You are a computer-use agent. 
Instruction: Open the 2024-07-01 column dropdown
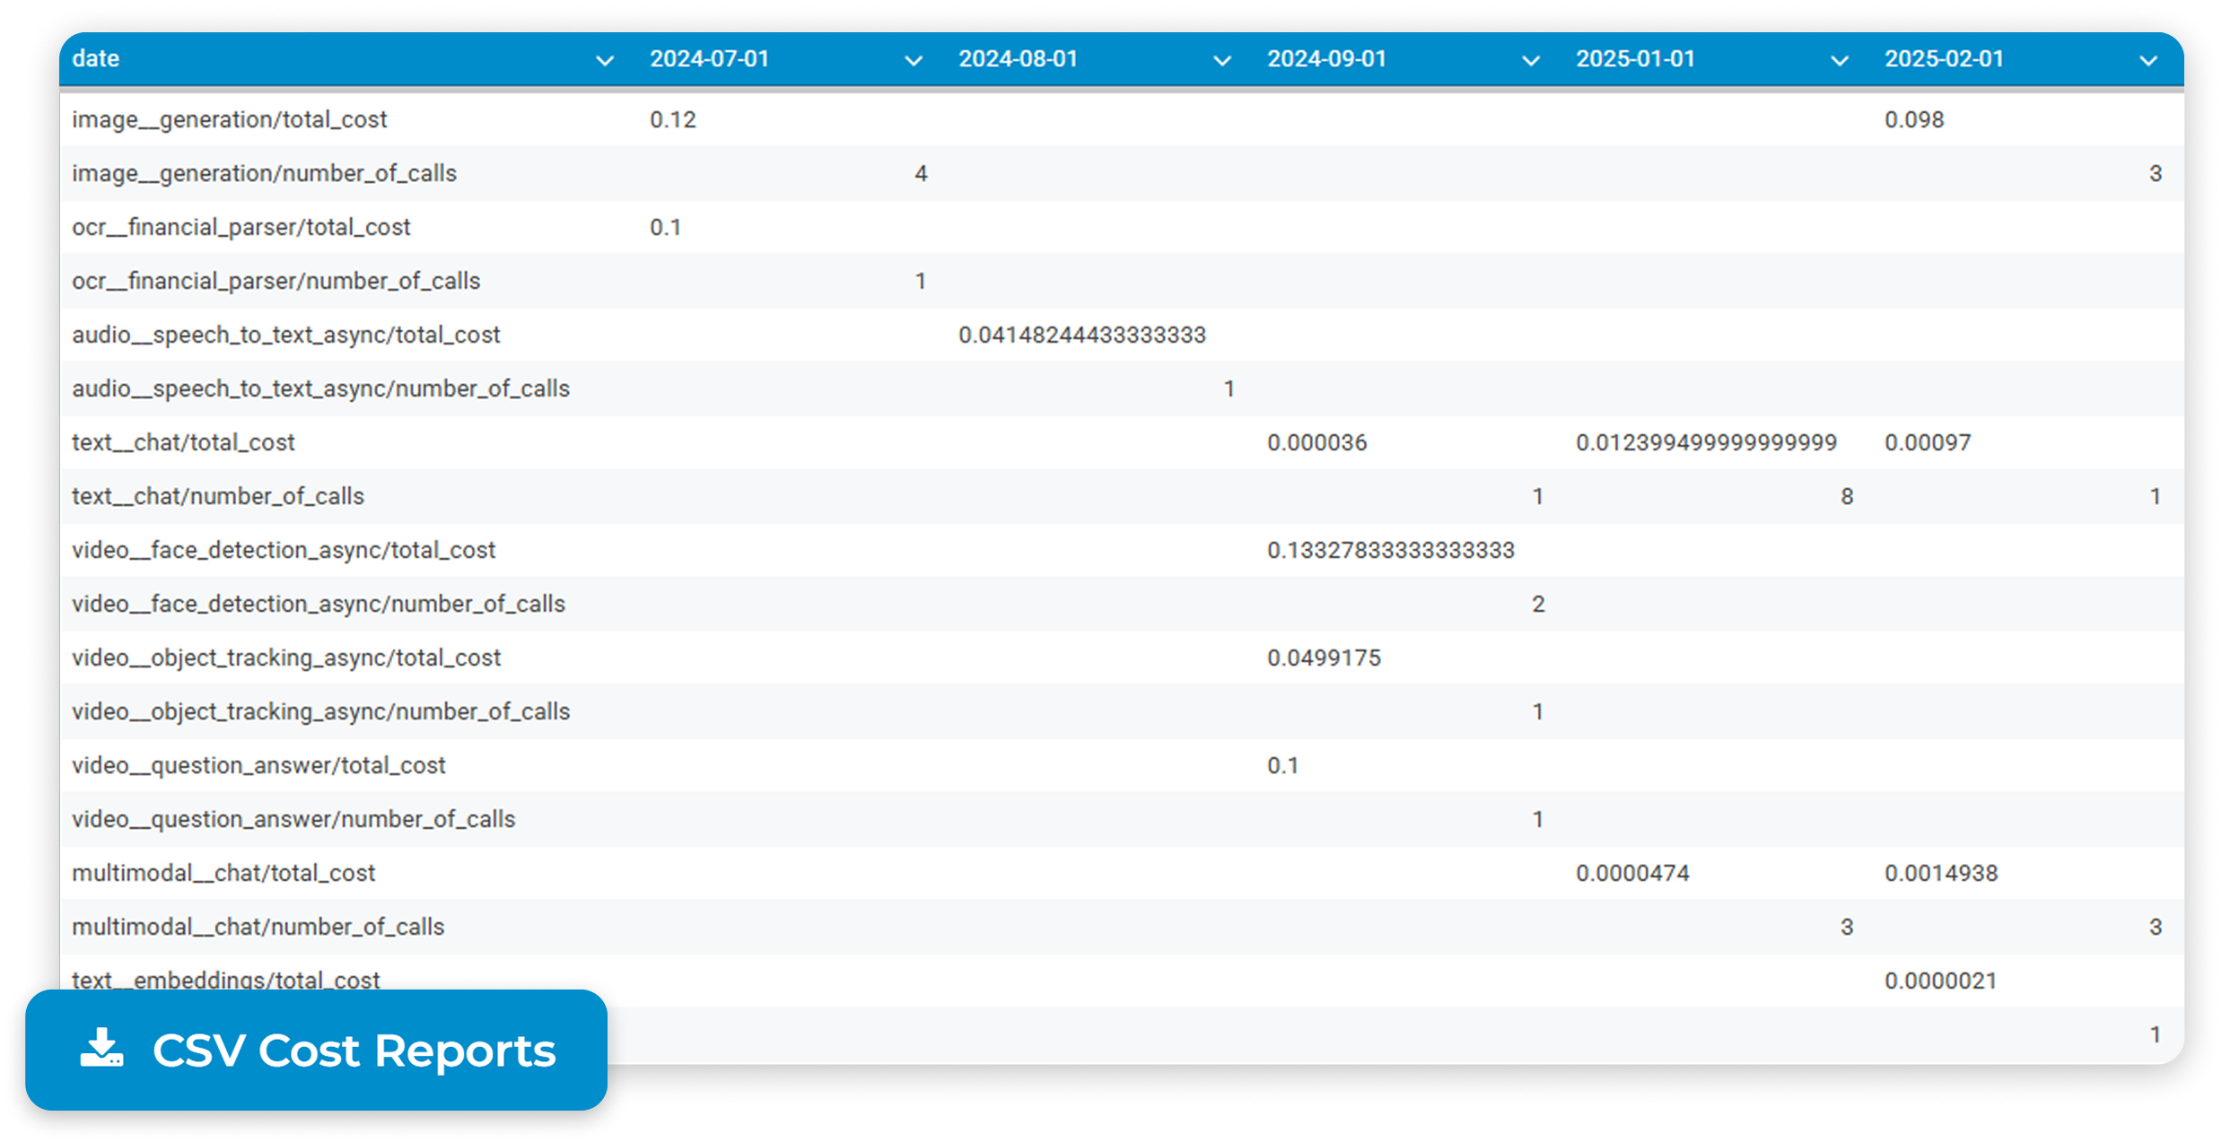pos(913,60)
